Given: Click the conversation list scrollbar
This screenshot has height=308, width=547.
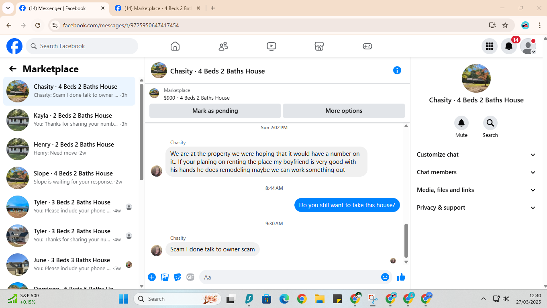Looking at the screenshot, I should (x=141, y=132).
